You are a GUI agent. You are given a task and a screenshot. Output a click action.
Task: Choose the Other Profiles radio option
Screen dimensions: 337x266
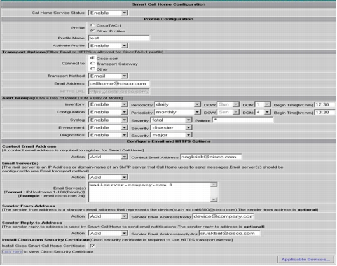[x=92, y=31]
